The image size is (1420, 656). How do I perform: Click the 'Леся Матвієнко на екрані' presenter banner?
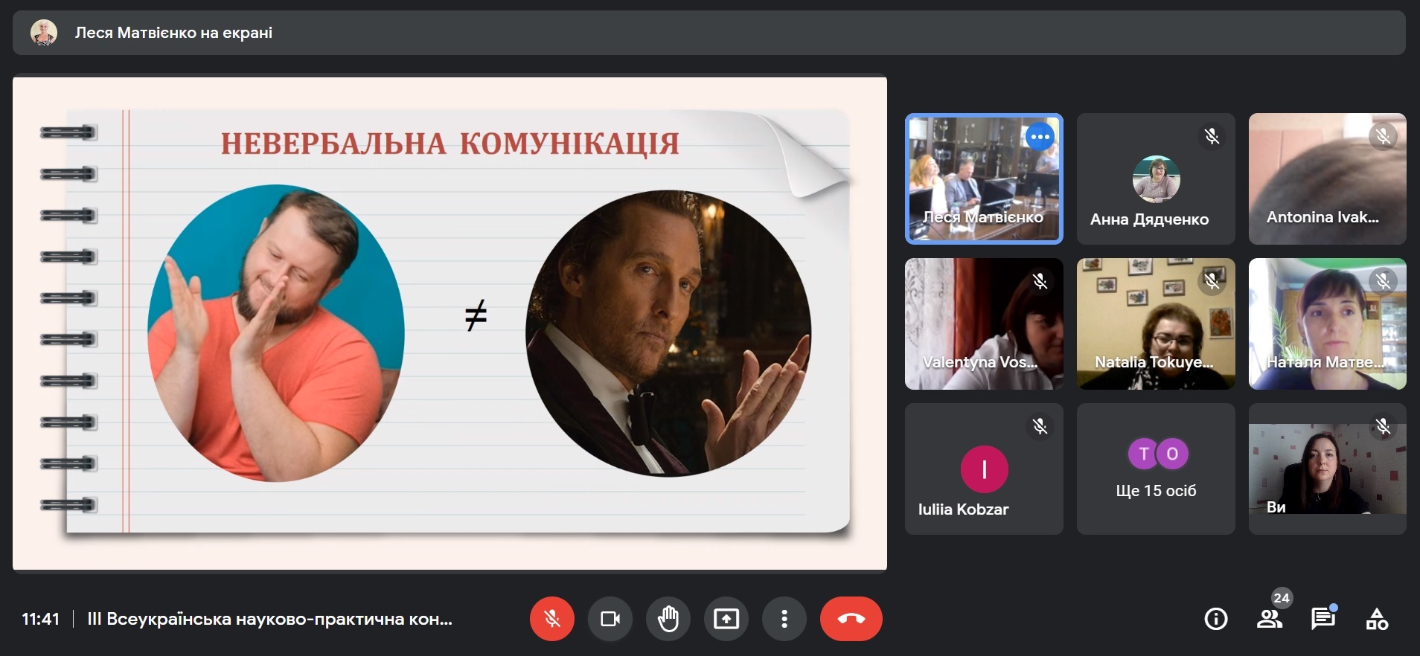tap(709, 33)
